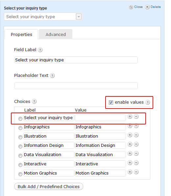Add a choice after Information Design row

(130, 144)
